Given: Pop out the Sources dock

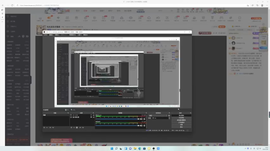Looking at the screenshot, I should coord(93,113).
